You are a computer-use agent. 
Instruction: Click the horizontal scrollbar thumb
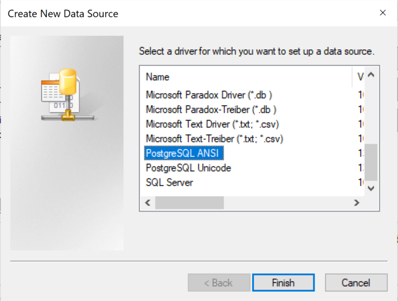(189, 203)
